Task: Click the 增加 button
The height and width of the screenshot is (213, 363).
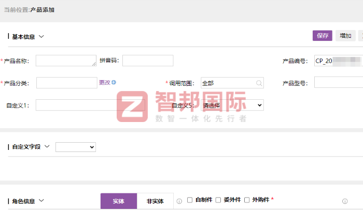Action: 345,36
